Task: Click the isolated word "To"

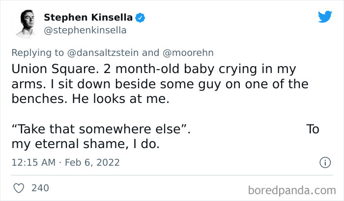Action: (x=313, y=129)
